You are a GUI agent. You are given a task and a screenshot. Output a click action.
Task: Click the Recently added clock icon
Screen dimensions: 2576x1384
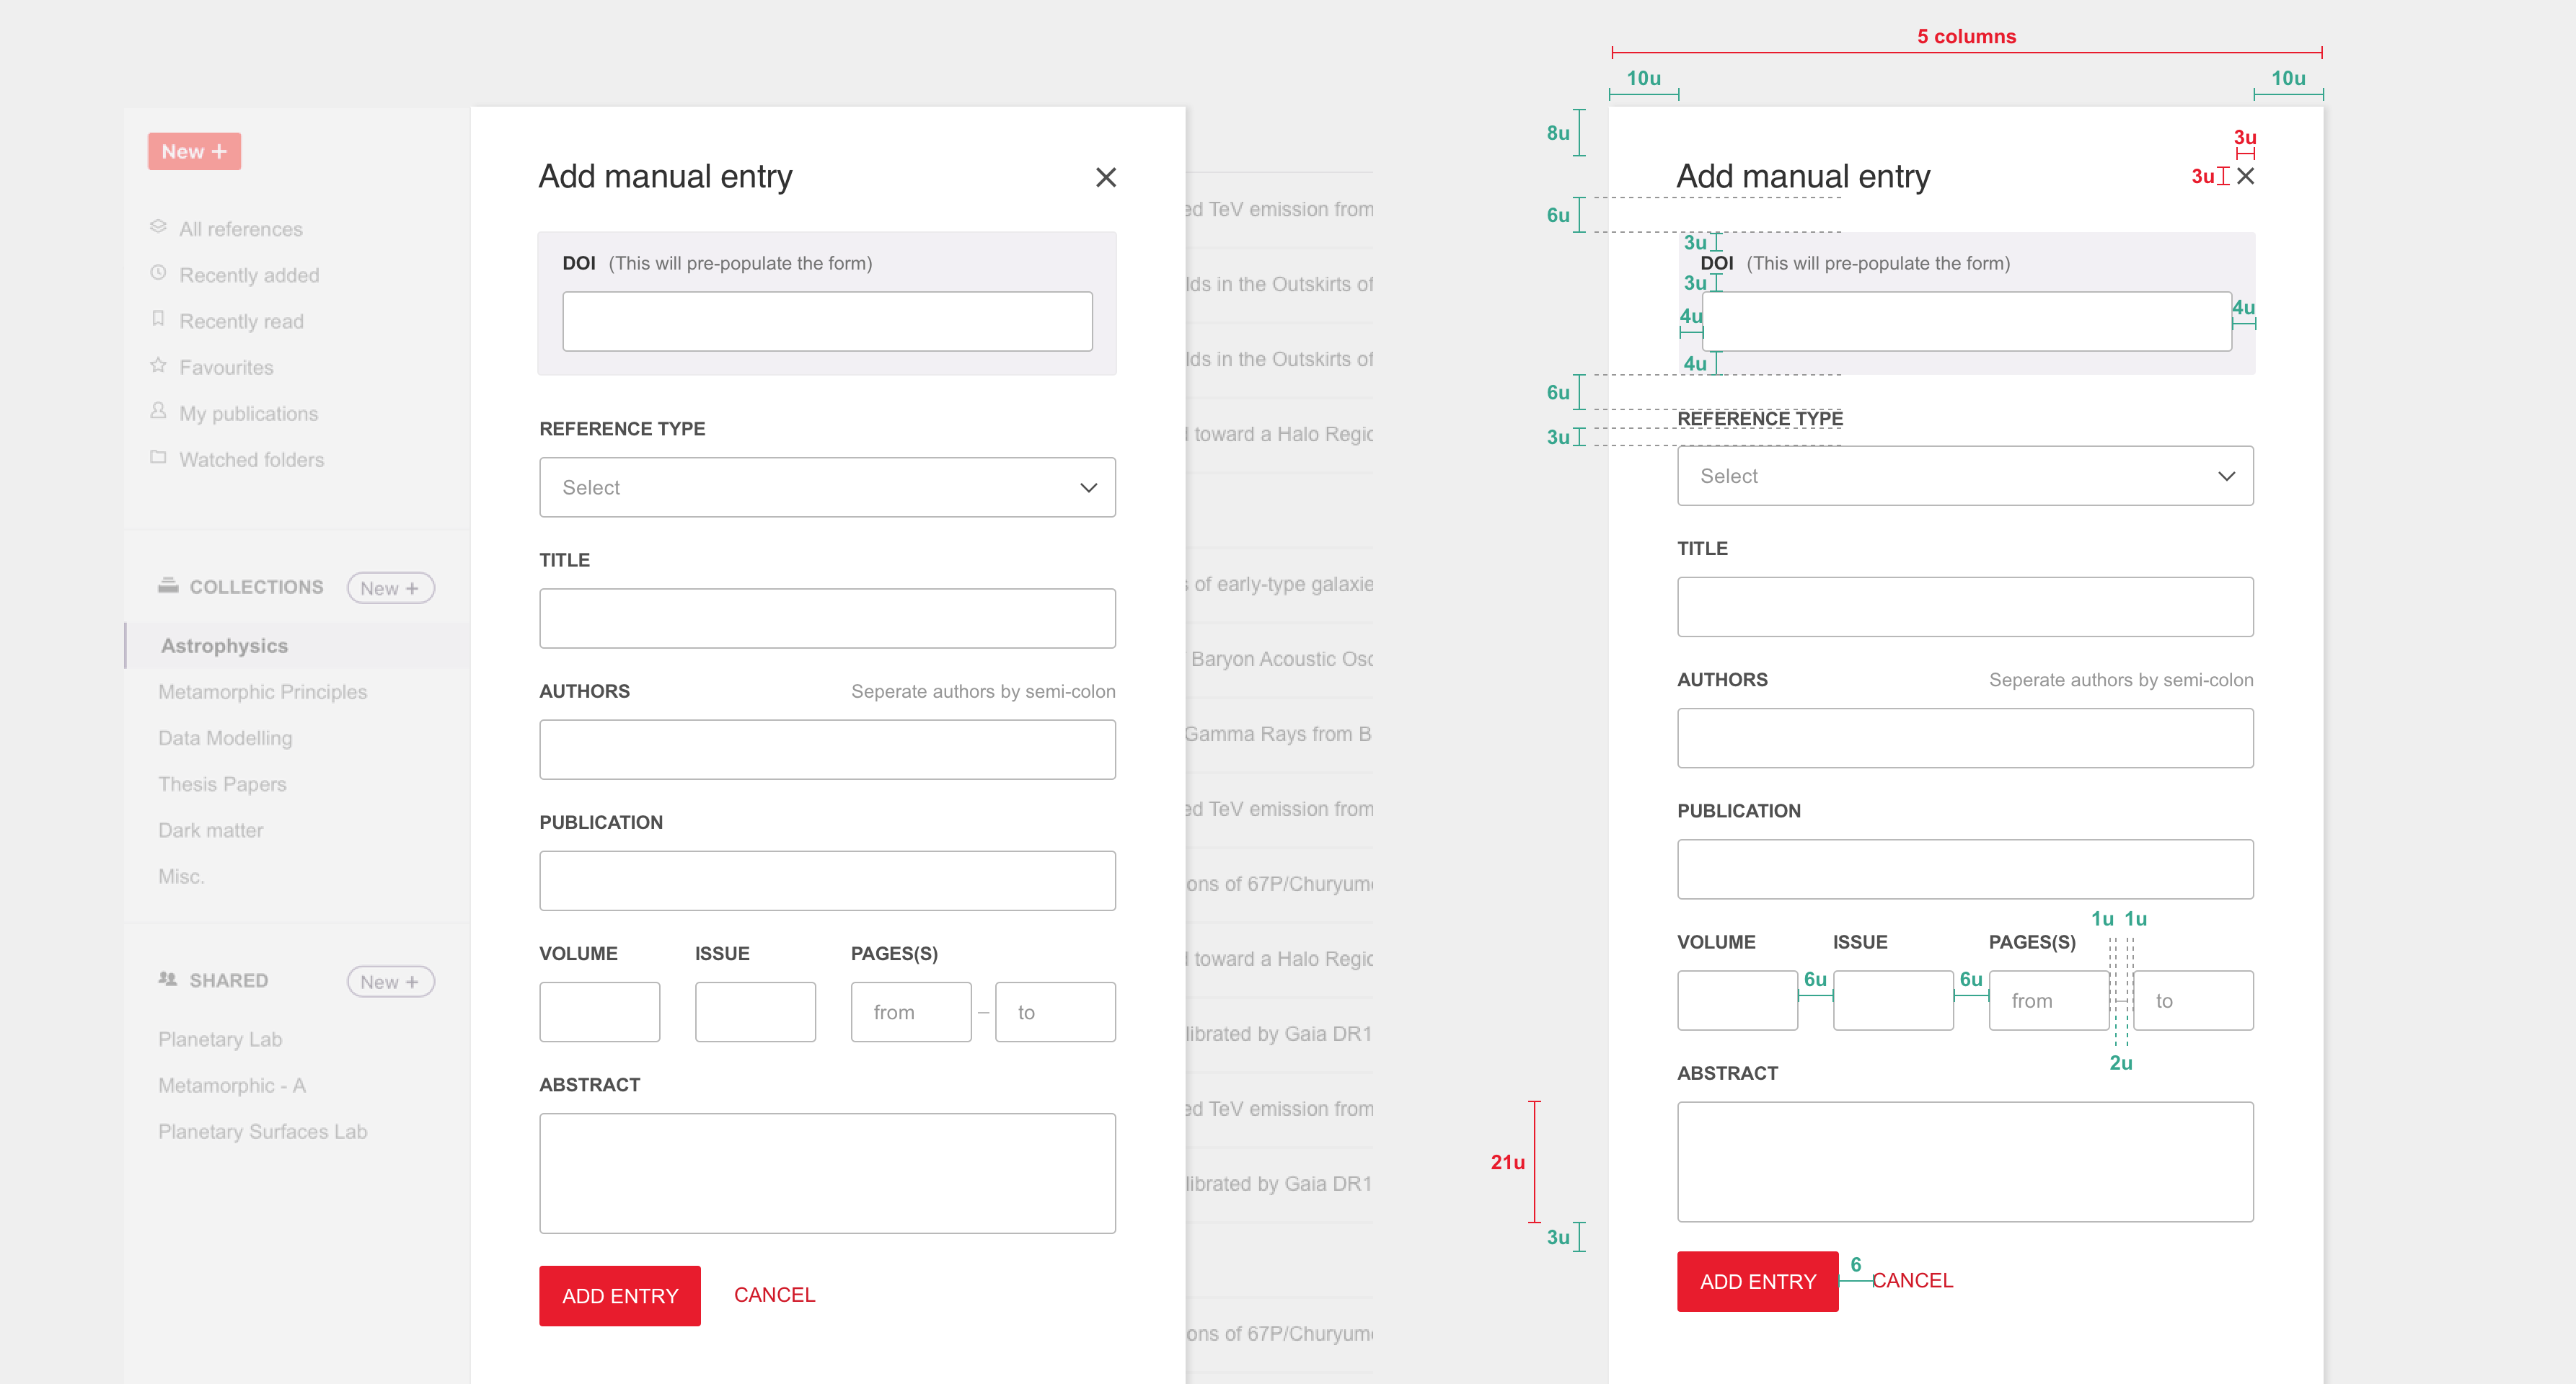point(158,272)
